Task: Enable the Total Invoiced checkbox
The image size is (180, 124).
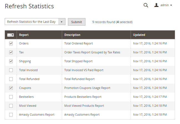Action: pos(11,70)
